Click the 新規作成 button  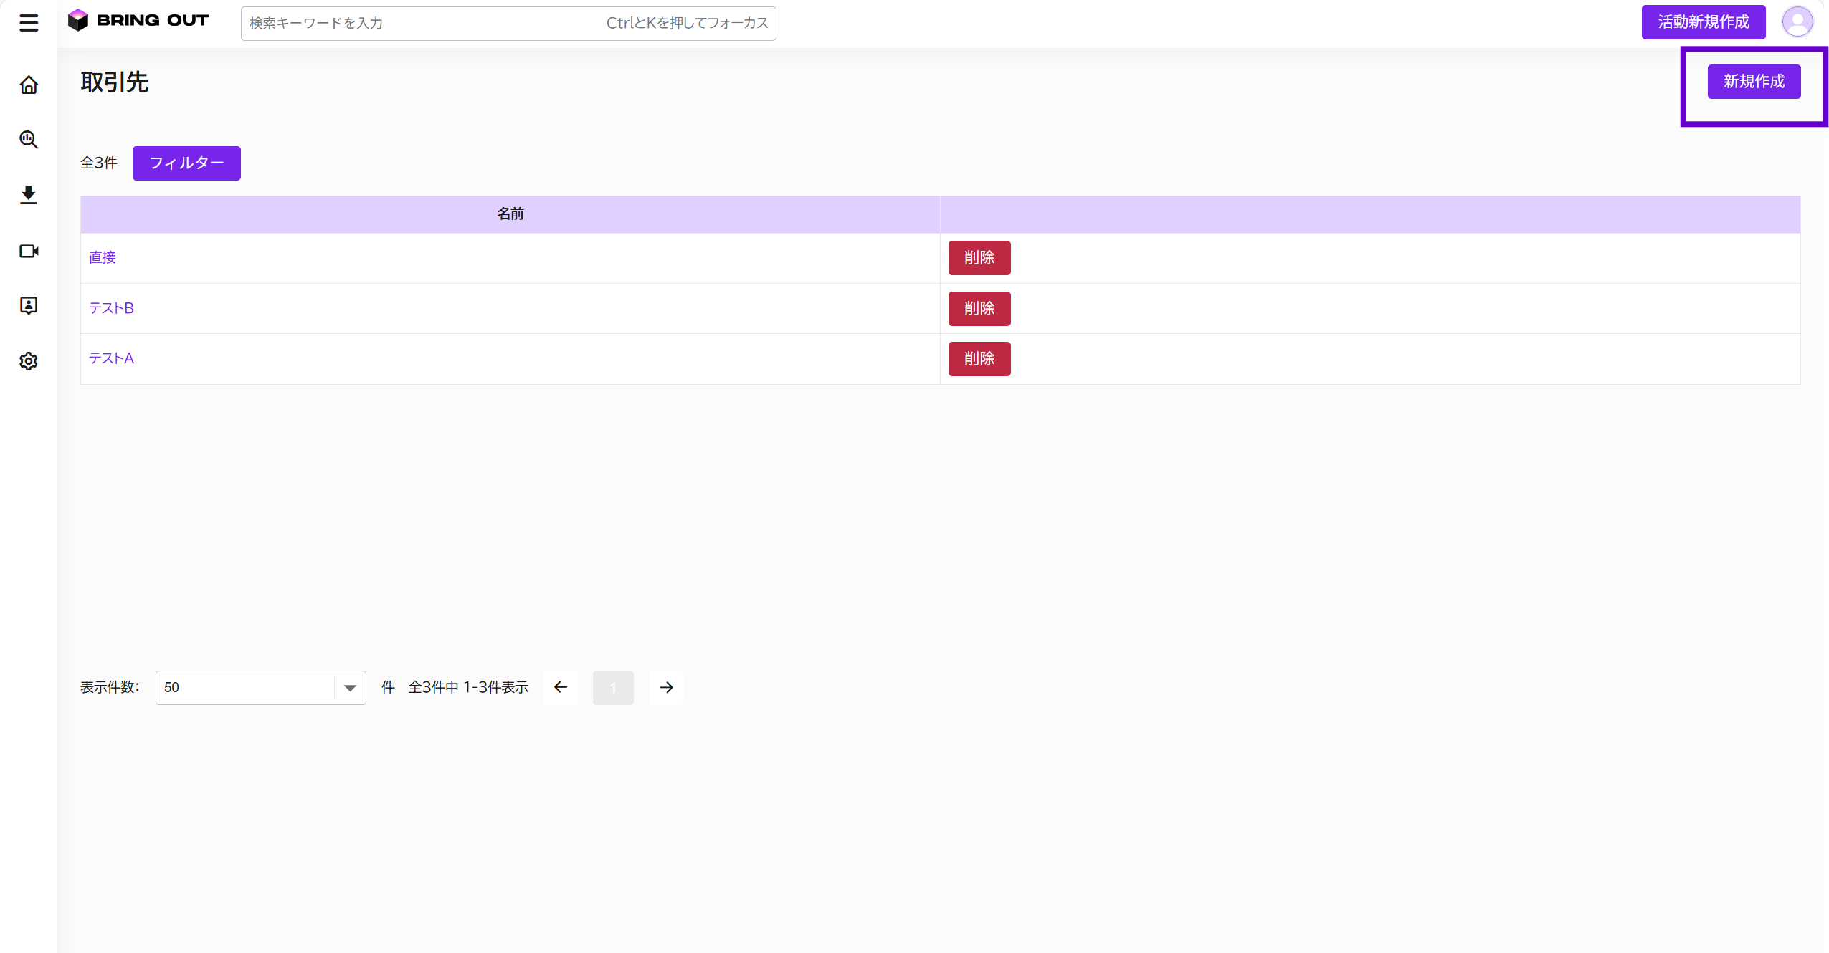pos(1754,82)
